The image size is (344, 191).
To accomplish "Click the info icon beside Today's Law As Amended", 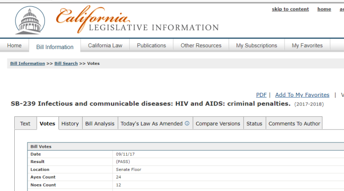I will (187, 123).
